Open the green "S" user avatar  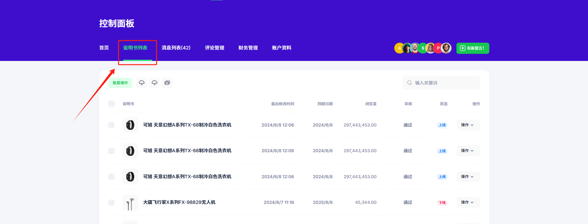(x=422, y=48)
